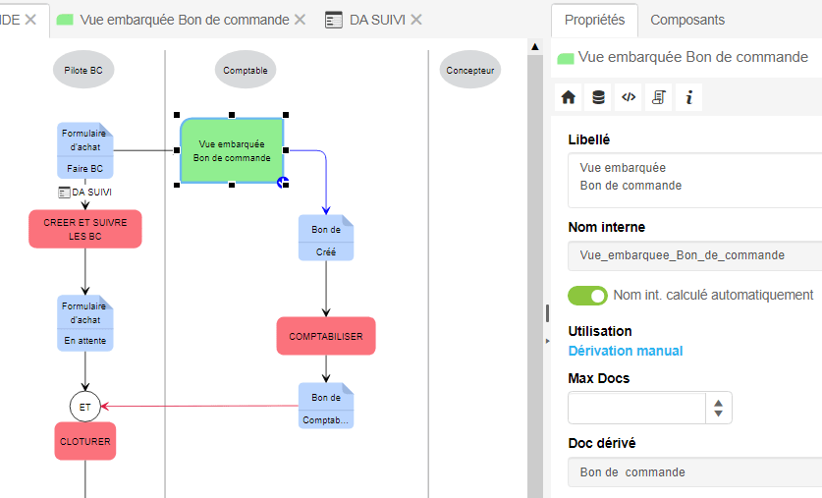Close the DA SUIVI tab
This screenshot has height=498, width=822.
[416, 20]
